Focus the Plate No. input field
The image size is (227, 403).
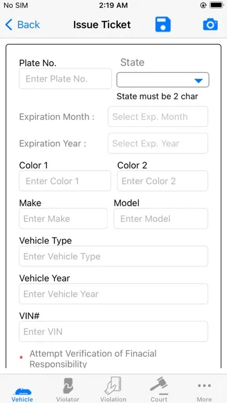(x=65, y=79)
